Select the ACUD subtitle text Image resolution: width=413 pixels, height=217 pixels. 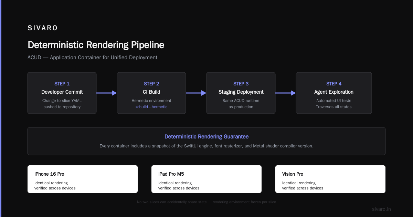(93, 58)
